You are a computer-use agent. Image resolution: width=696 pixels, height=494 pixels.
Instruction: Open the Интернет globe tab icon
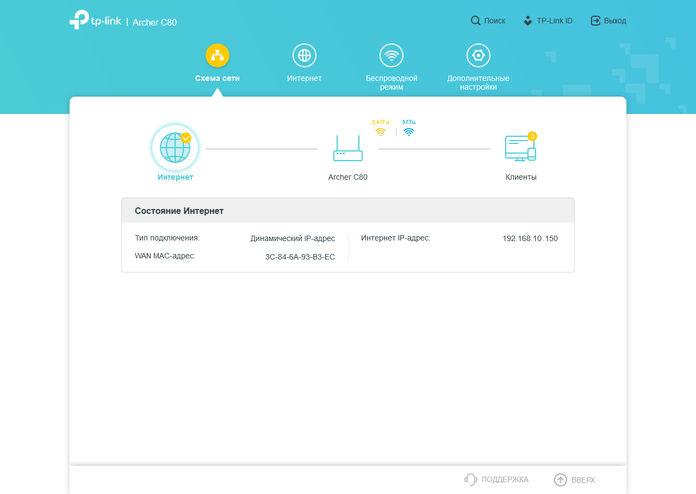coord(304,55)
